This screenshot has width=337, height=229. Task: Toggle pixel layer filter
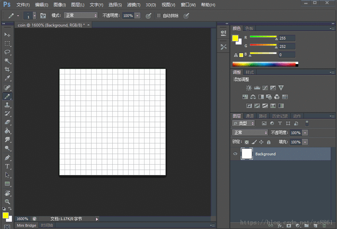pos(264,123)
